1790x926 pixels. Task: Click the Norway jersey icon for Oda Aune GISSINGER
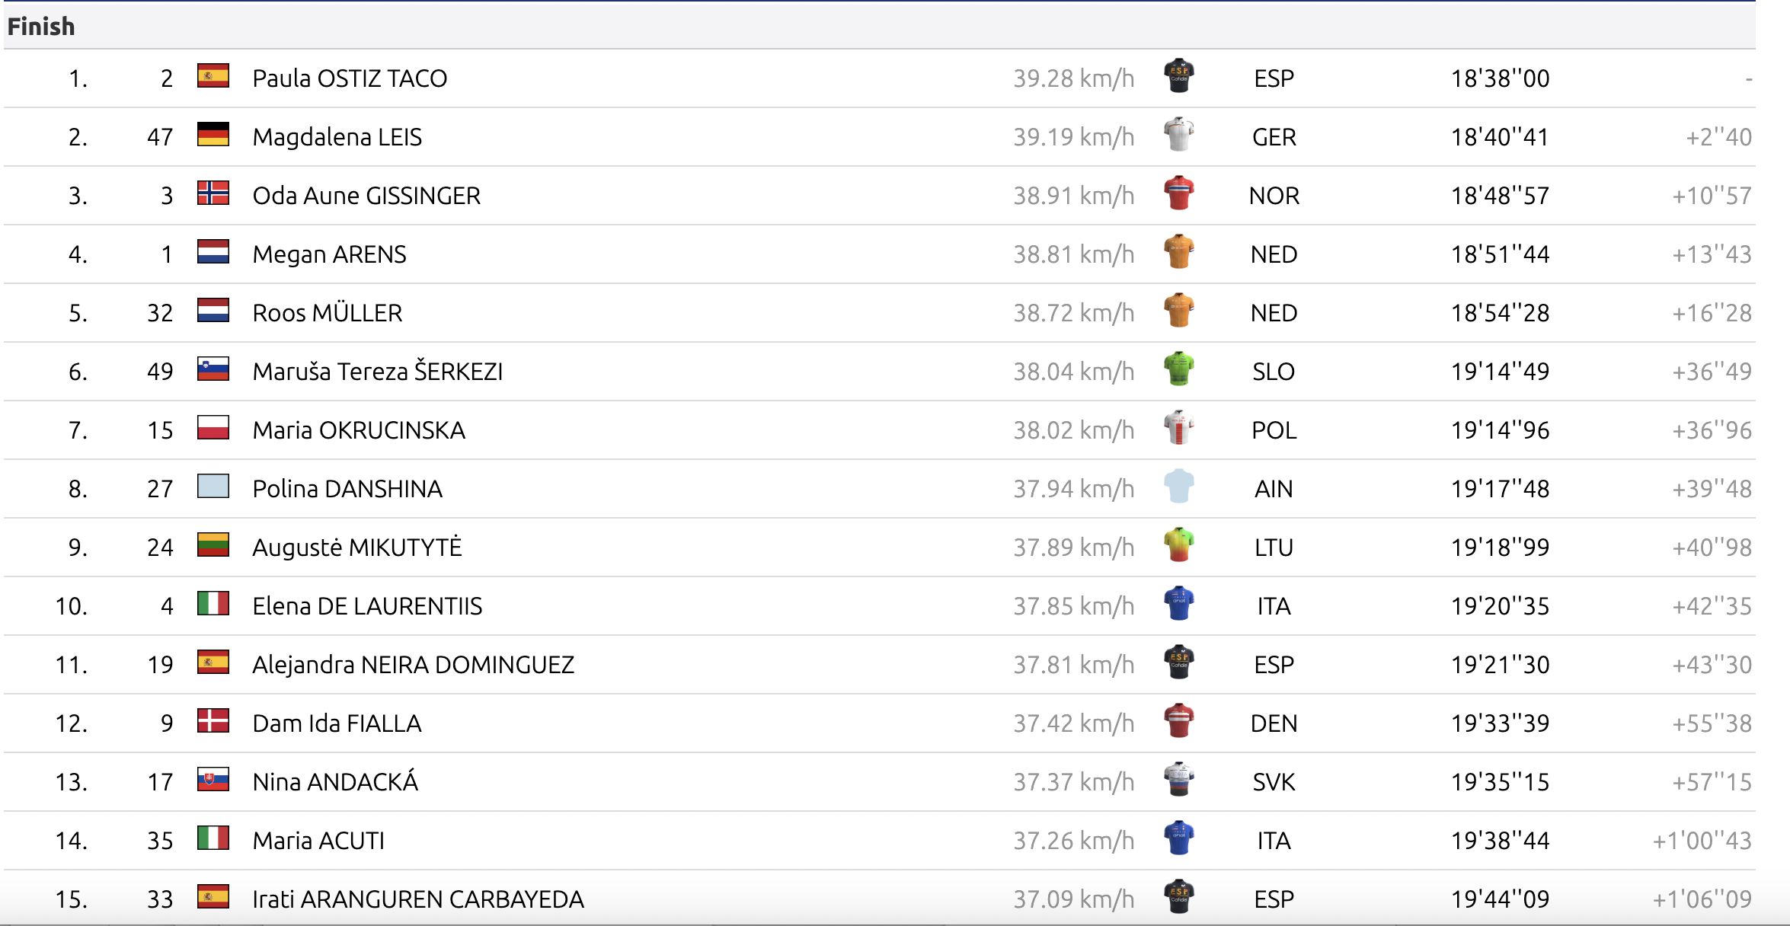[x=1178, y=193]
